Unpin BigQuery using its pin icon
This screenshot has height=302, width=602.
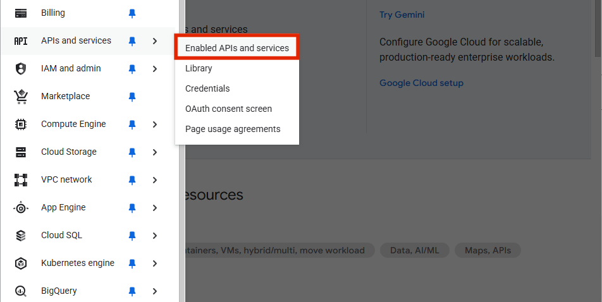click(132, 291)
